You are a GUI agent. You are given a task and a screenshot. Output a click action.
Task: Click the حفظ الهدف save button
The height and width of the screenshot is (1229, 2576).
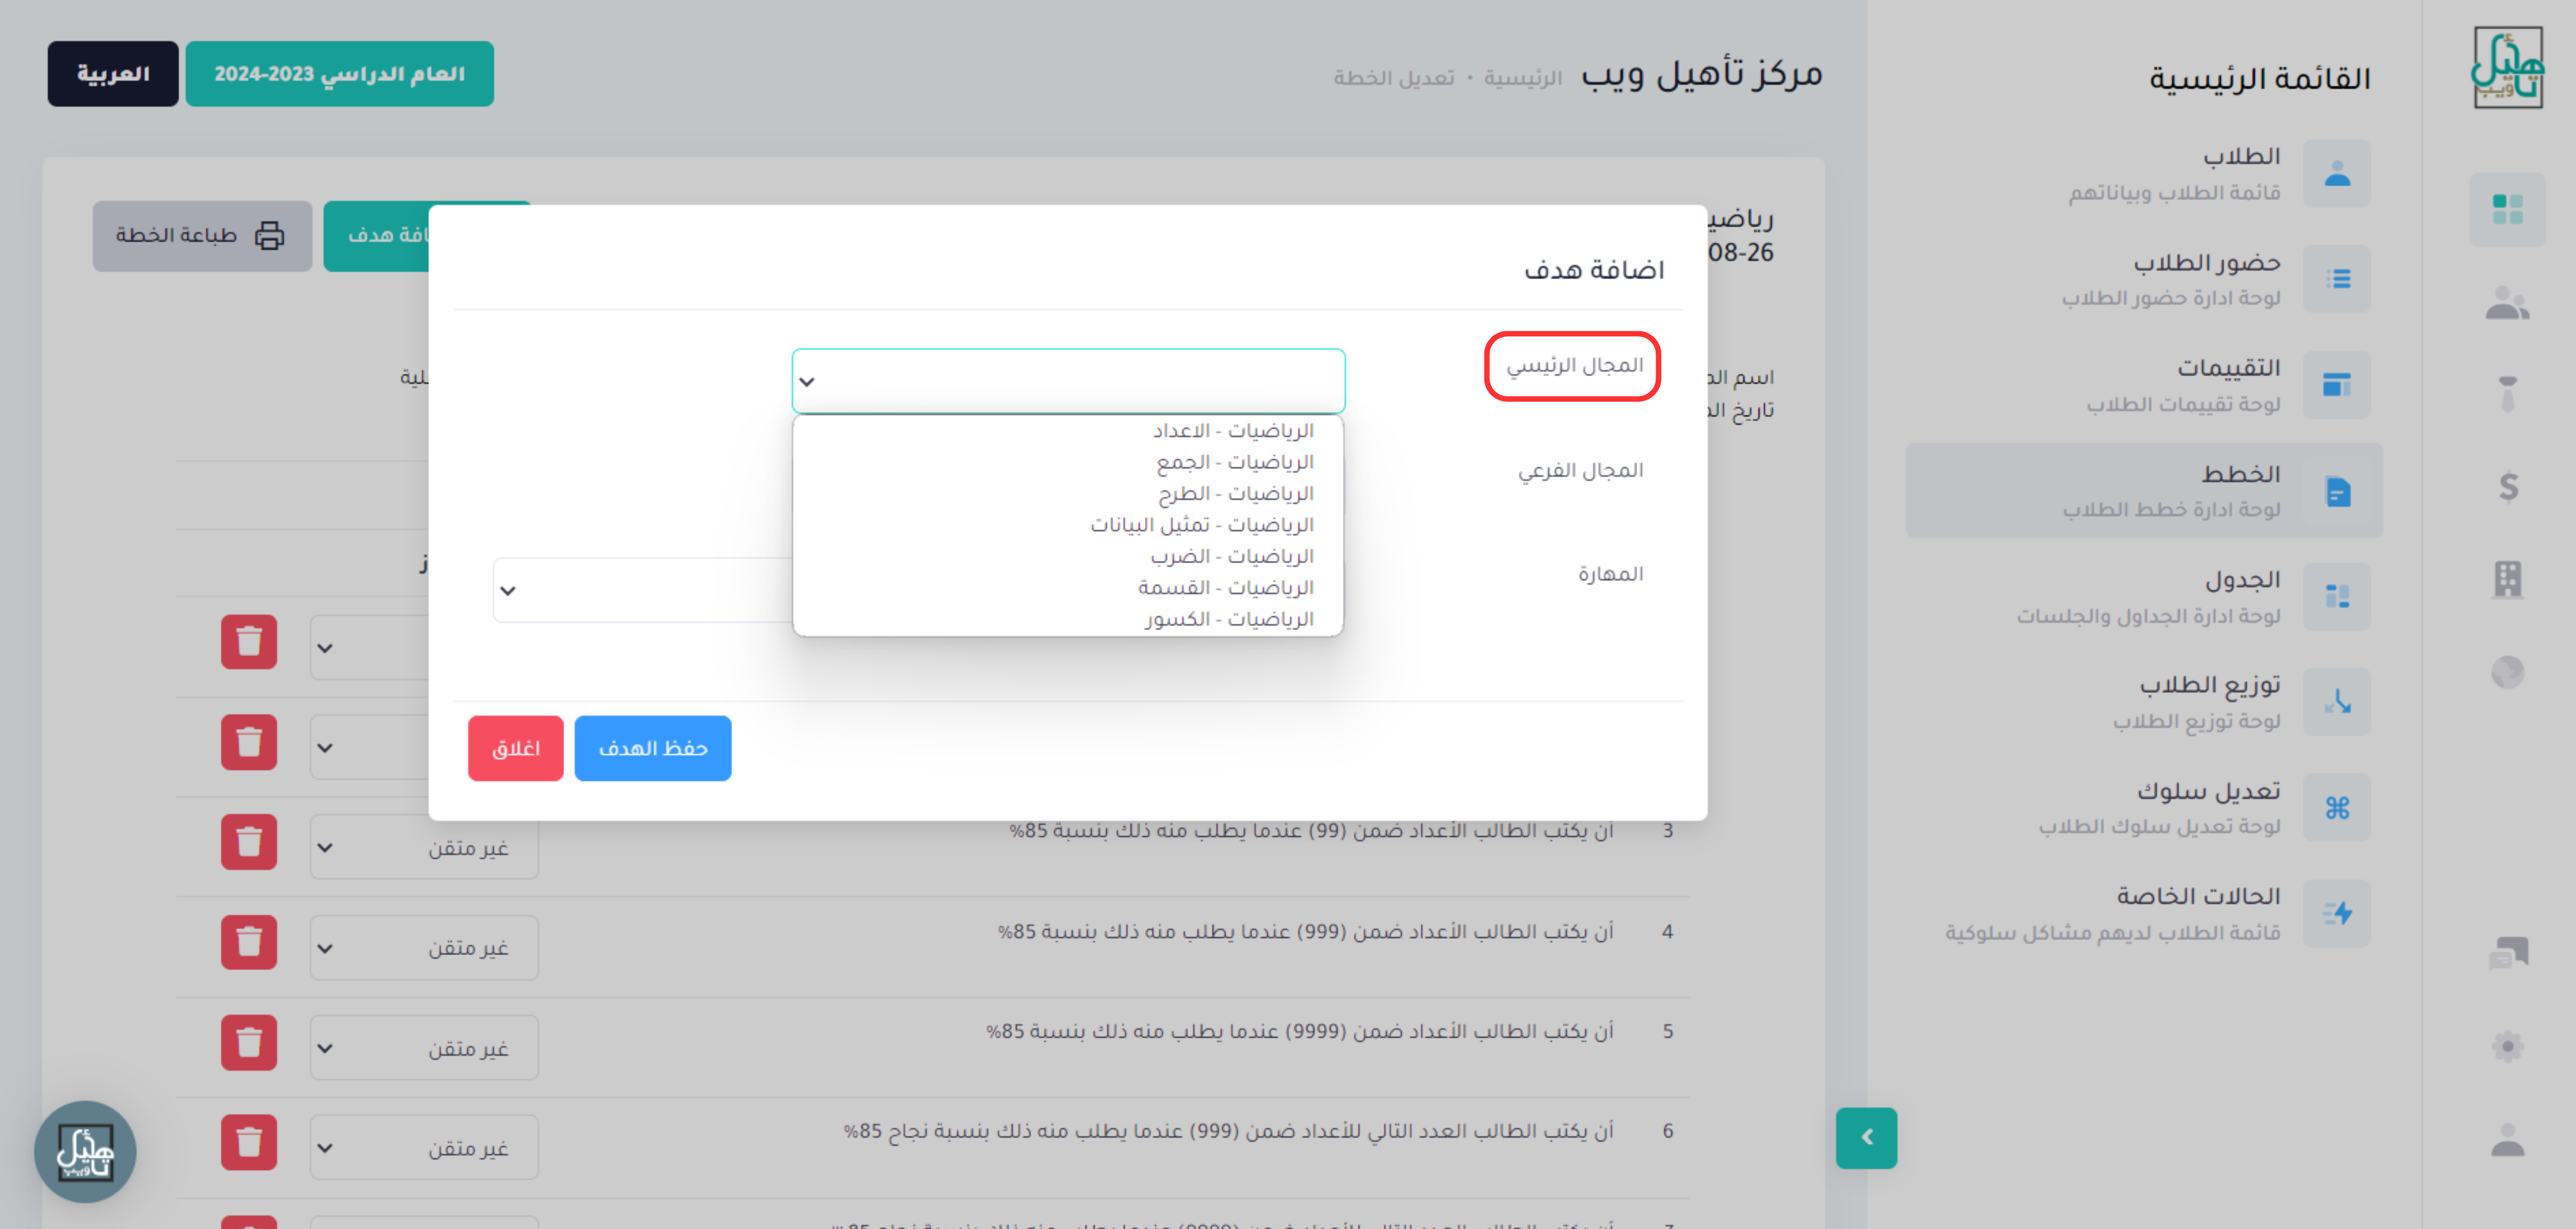(653, 748)
